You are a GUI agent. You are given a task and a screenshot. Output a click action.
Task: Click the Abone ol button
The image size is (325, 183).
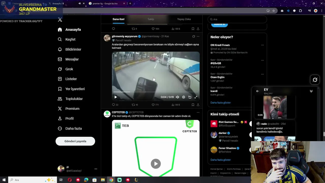pyautogui.click(x=219, y=25)
